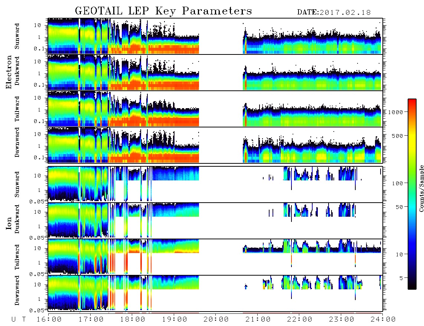Click the '18:00' time axis label

coord(133,320)
